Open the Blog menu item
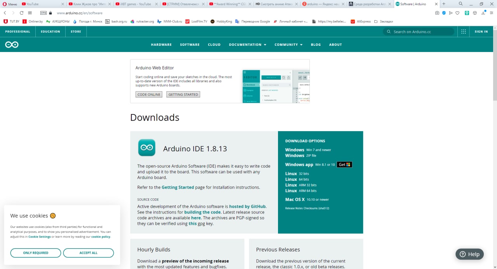 pos(316,45)
